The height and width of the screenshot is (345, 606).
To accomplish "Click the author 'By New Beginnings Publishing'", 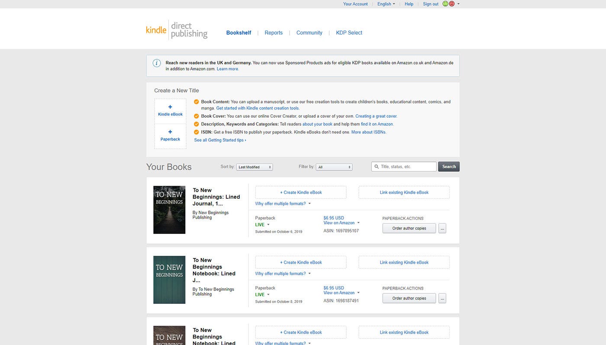I will [210, 215].
